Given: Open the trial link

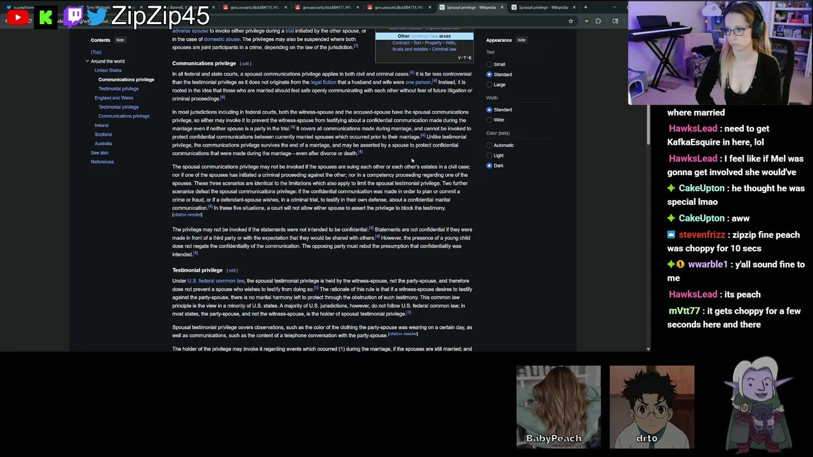Looking at the screenshot, I should pos(290,30).
